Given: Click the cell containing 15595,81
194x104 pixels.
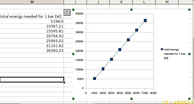Looking at the screenshot, I should click(32, 31).
